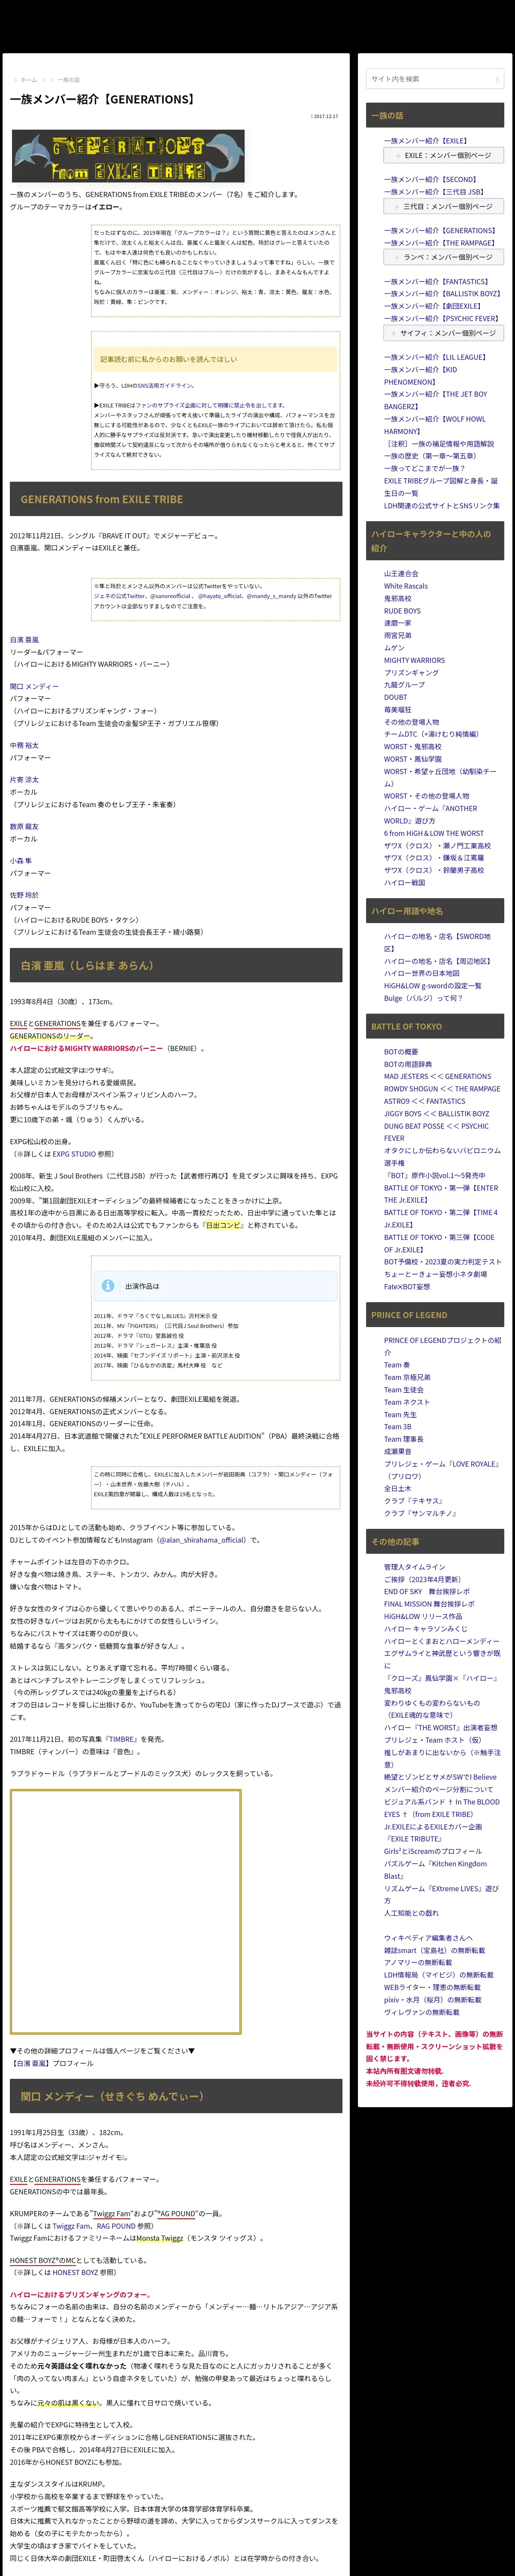The height and width of the screenshot is (2576, 515).
Task: Open pixiv・水月（桜月）の無断転載 link
Action: 432,2000
